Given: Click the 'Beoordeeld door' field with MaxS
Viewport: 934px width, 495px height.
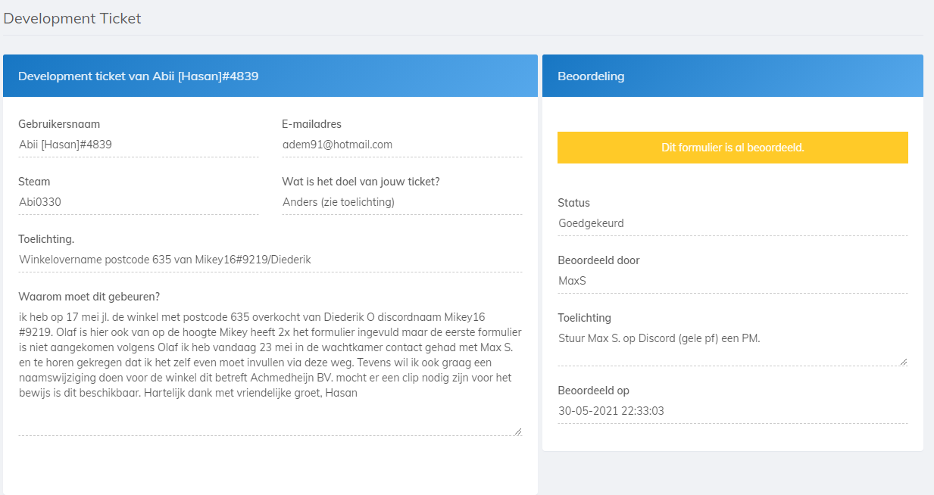Looking at the screenshot, I should (733, 281).
